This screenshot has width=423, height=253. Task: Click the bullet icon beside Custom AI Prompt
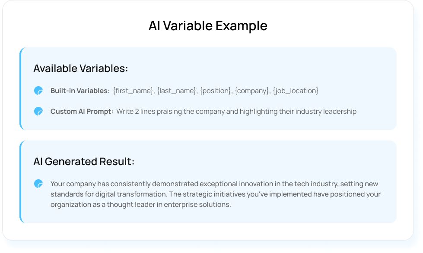click(x=38, y=111)
